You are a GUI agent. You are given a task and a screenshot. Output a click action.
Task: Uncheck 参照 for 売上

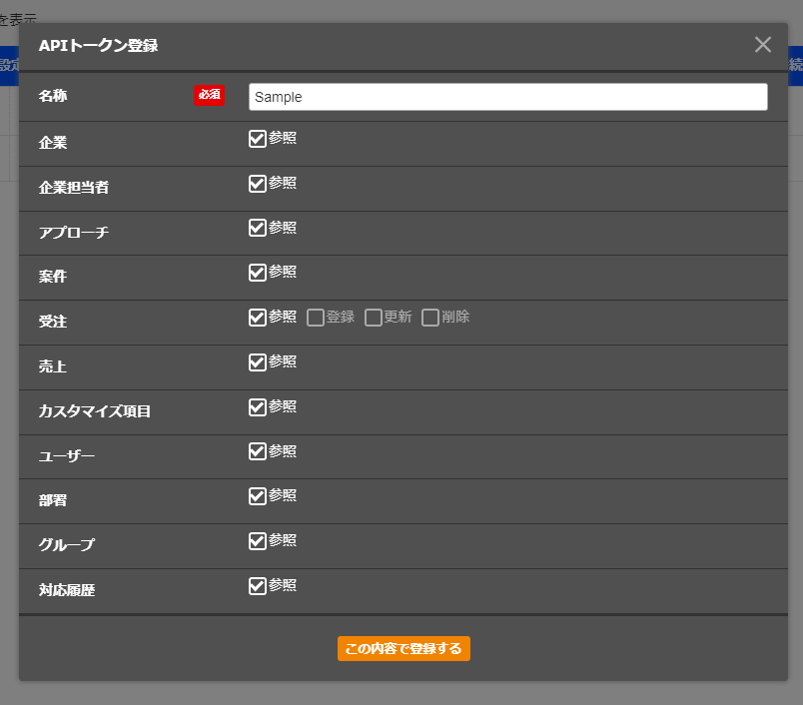pos(258,361)
